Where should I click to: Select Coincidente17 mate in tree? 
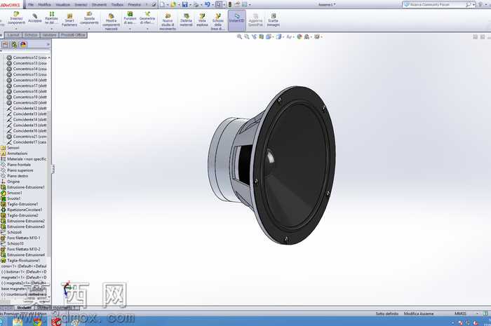[x=27, y=142]
